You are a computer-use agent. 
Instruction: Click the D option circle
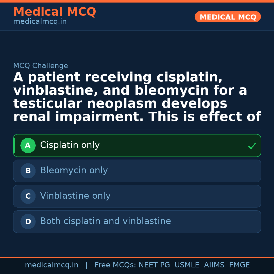coord(28,222)
